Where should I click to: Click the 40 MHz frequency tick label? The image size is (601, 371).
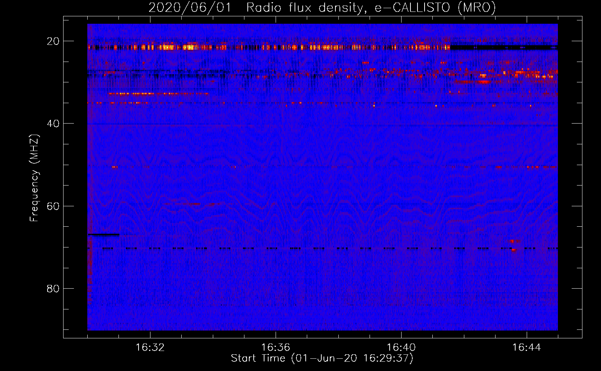click(53, 124)
